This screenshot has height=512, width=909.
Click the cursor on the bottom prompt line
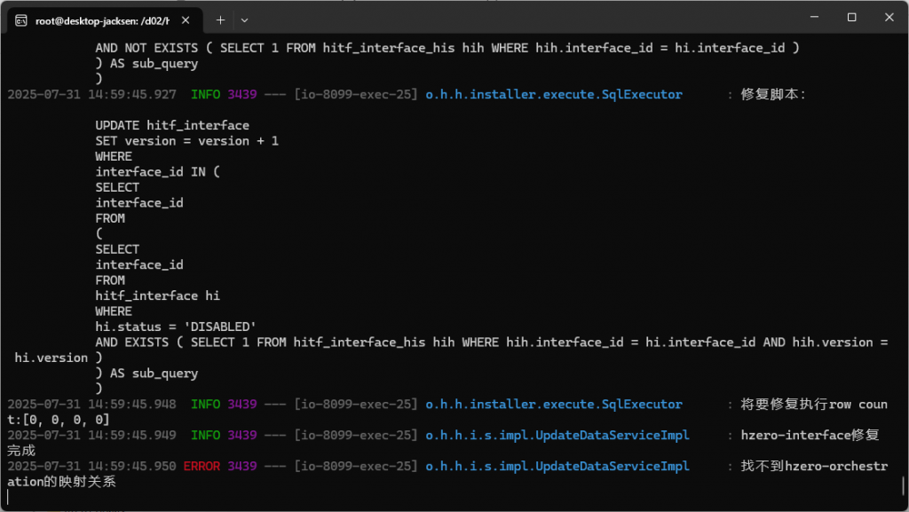[x=8, y=497]
